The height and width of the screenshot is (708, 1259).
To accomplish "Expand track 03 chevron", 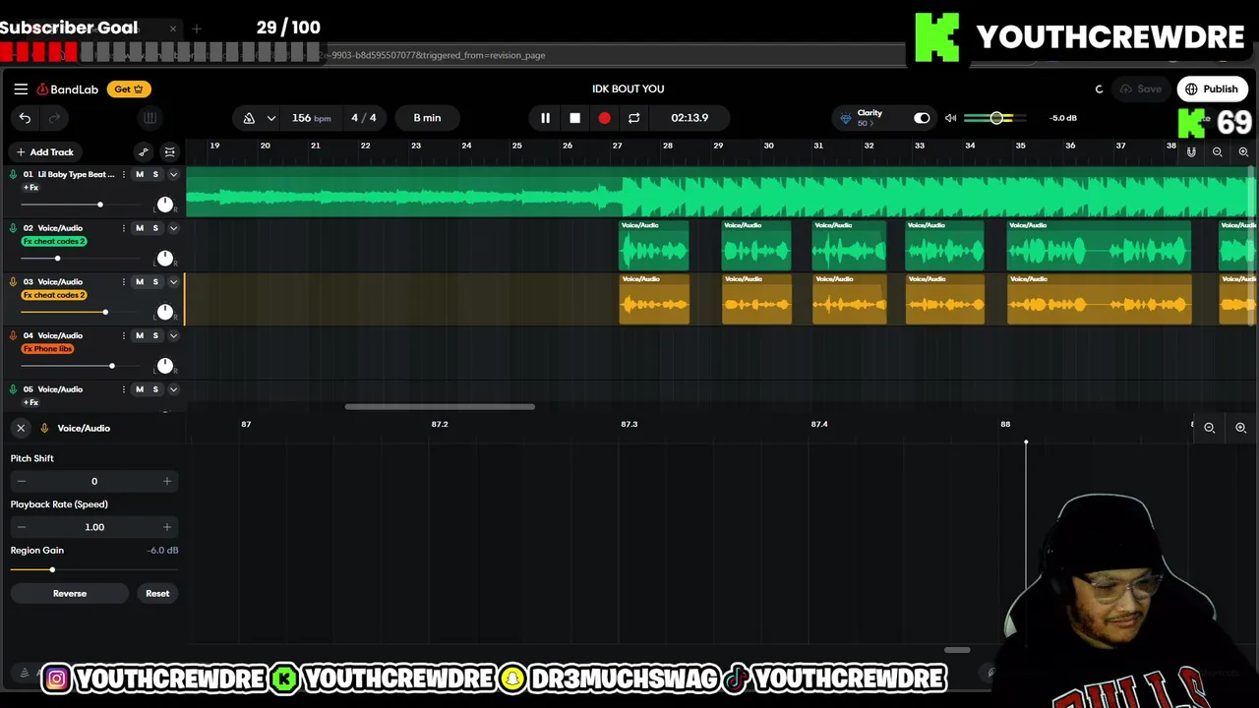I will (173, 282).
